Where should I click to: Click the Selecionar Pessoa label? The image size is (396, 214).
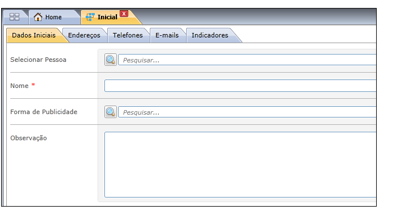click(x=38, y=60)
